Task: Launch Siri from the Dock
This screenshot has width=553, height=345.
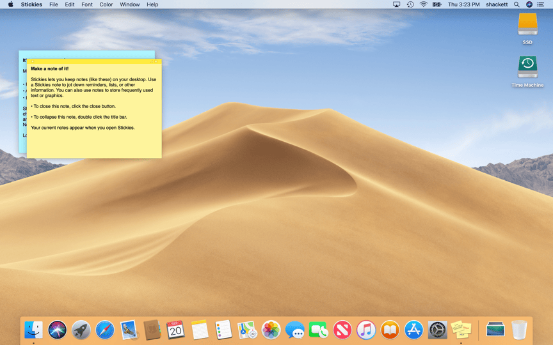Action: coord(57,330)
